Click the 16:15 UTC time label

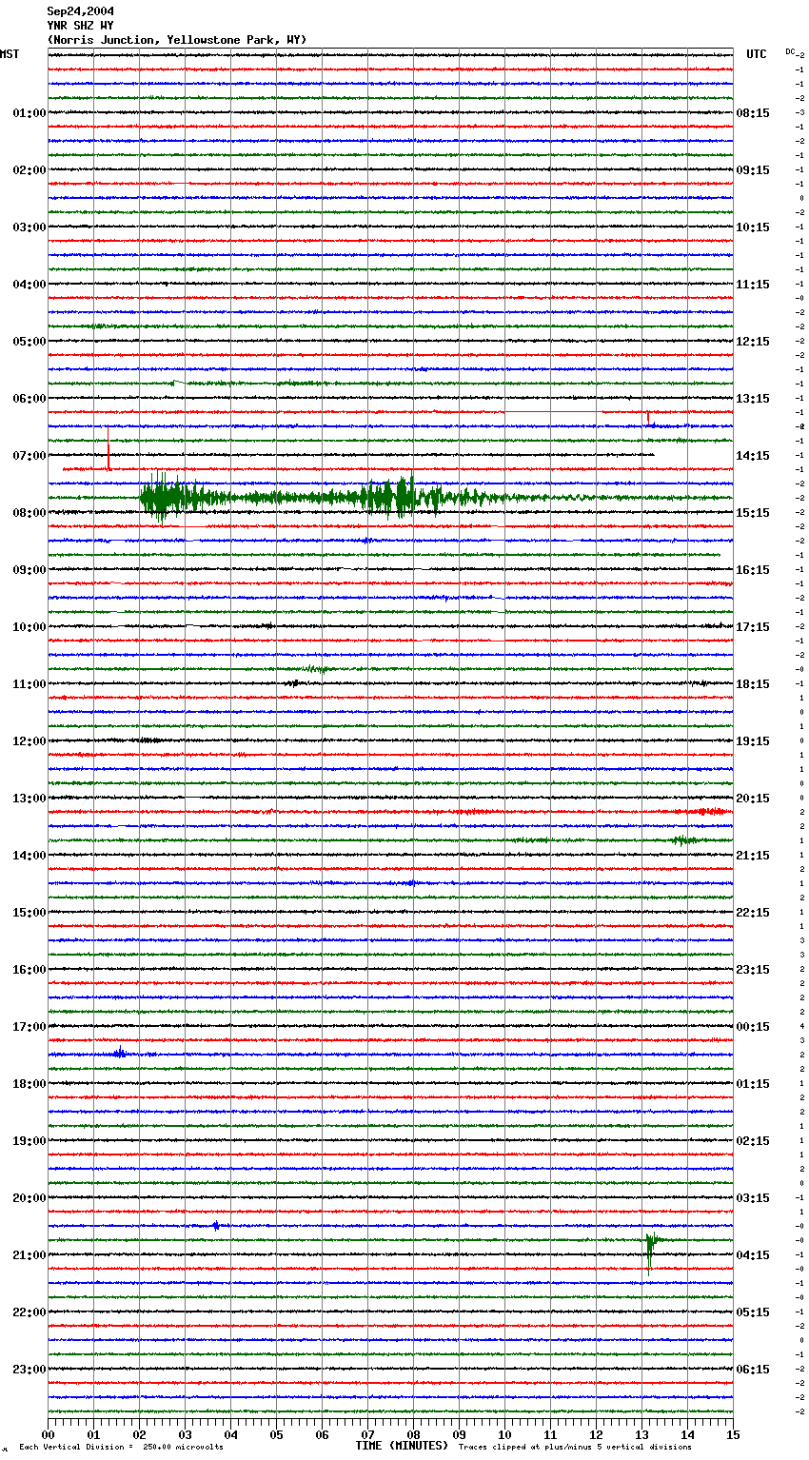click(x=753, y=570)
